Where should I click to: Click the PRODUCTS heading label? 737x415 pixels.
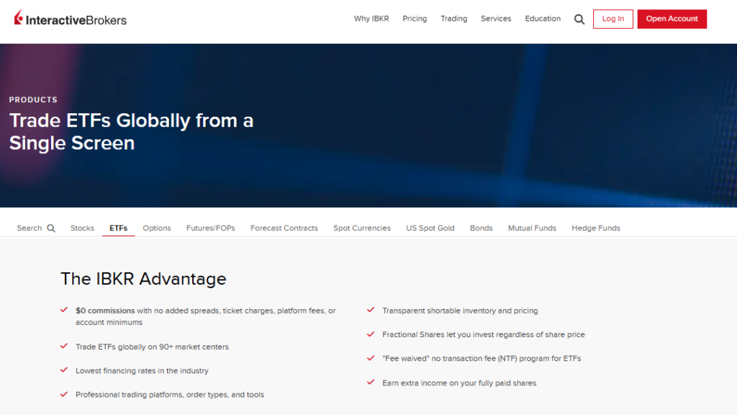coord(33,99)
